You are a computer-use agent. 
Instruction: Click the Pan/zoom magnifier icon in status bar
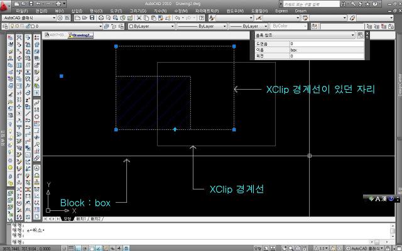tap(291, 248)
